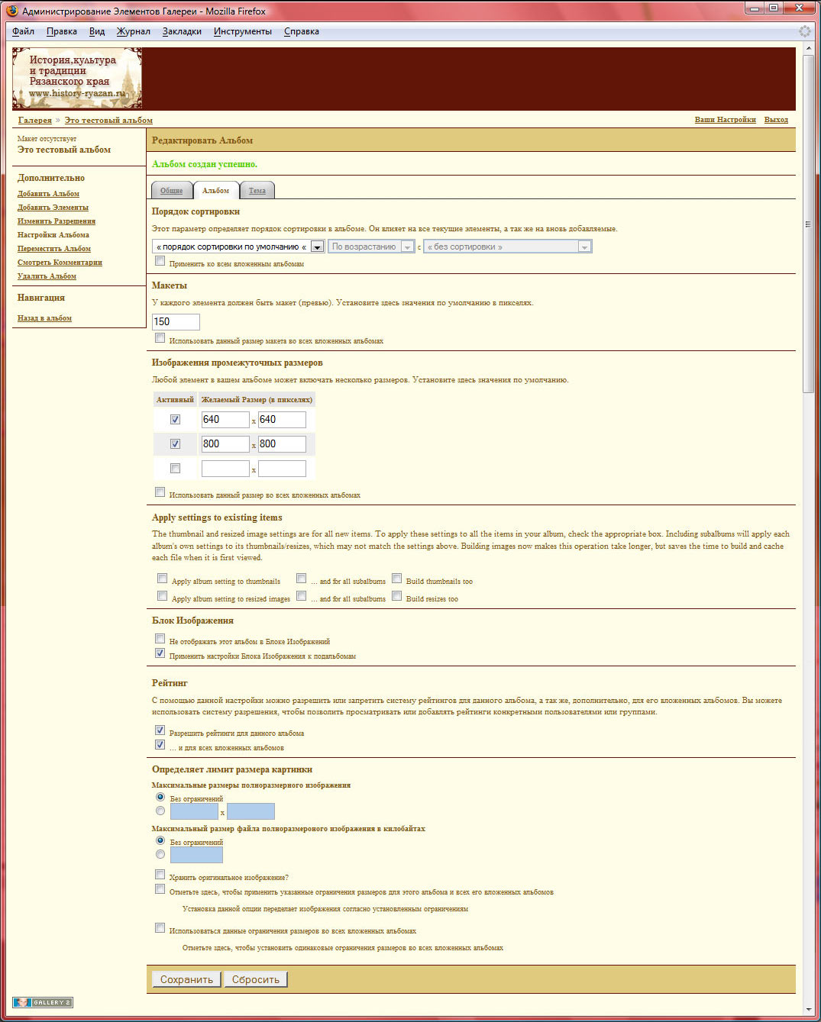Click the Firefox throbber icon
The image size is (821, 1022).
[x=804, y=31]
